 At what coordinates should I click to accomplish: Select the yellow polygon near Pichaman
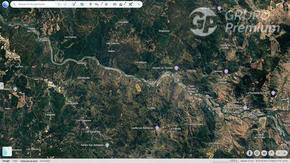point(138,88)
